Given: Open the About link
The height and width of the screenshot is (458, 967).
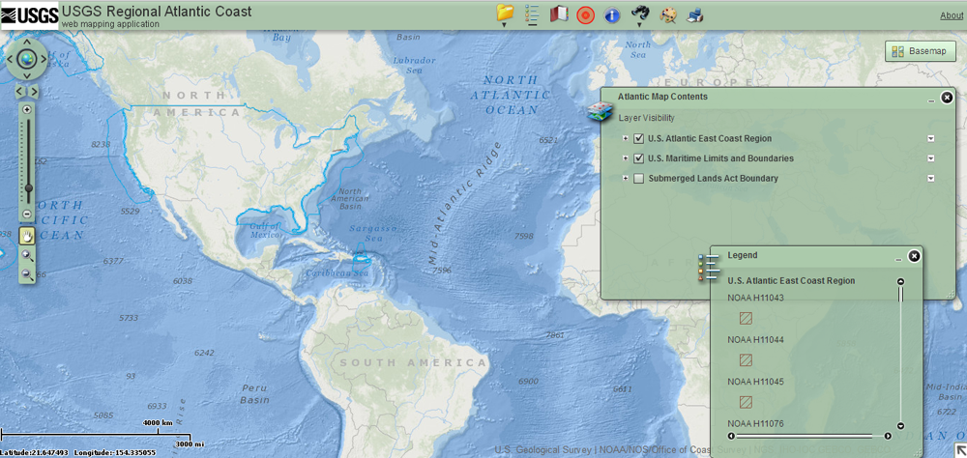Looking at the screenshot, I should (952, 15).
